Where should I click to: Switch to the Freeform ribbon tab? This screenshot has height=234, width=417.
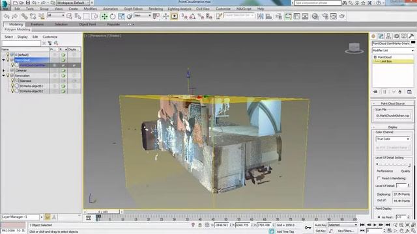(x=37, y=24)
